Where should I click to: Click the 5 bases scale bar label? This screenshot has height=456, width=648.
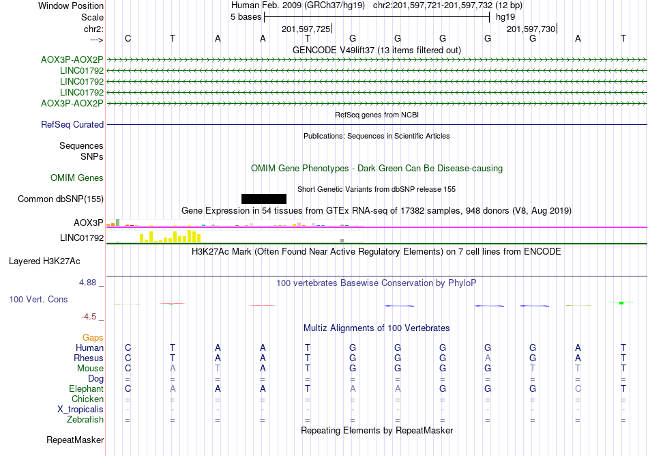[x=246, y=17]
